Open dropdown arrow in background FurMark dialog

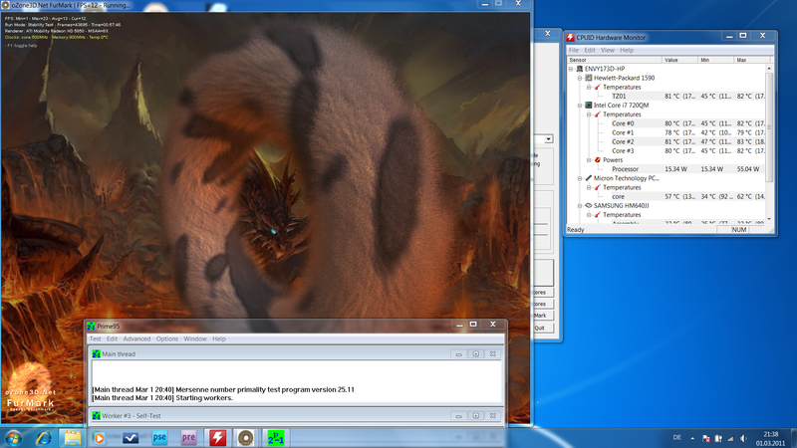pyautogui.click(x=549, y=138)
